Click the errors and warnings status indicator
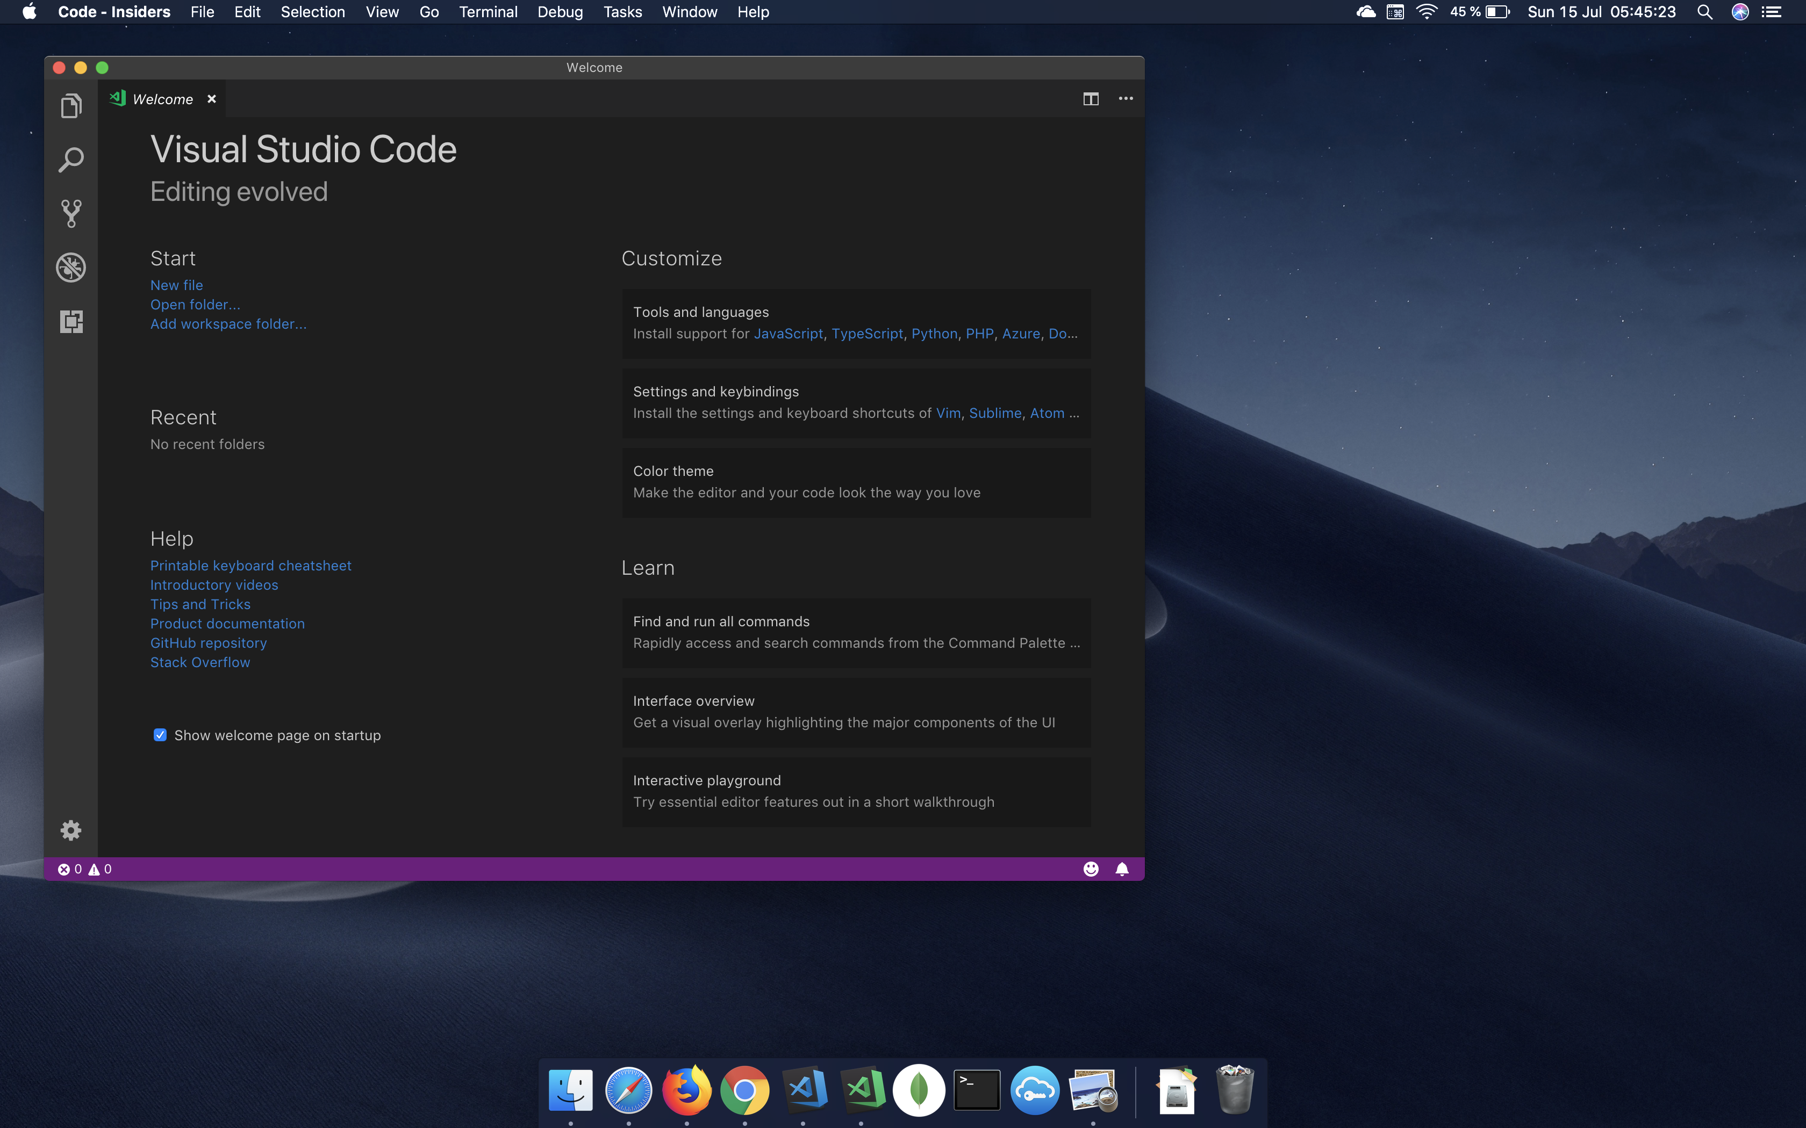 84,869
